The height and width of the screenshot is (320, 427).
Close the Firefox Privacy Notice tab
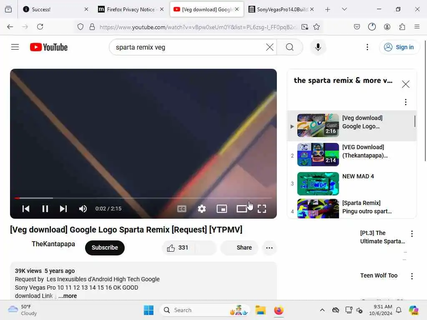click(162, 9)
